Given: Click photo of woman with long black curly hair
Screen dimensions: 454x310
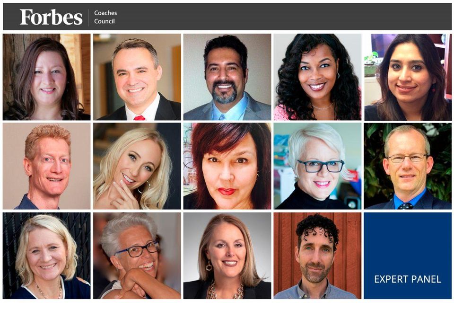Looking at the screenshot, I should pos(318,77).
